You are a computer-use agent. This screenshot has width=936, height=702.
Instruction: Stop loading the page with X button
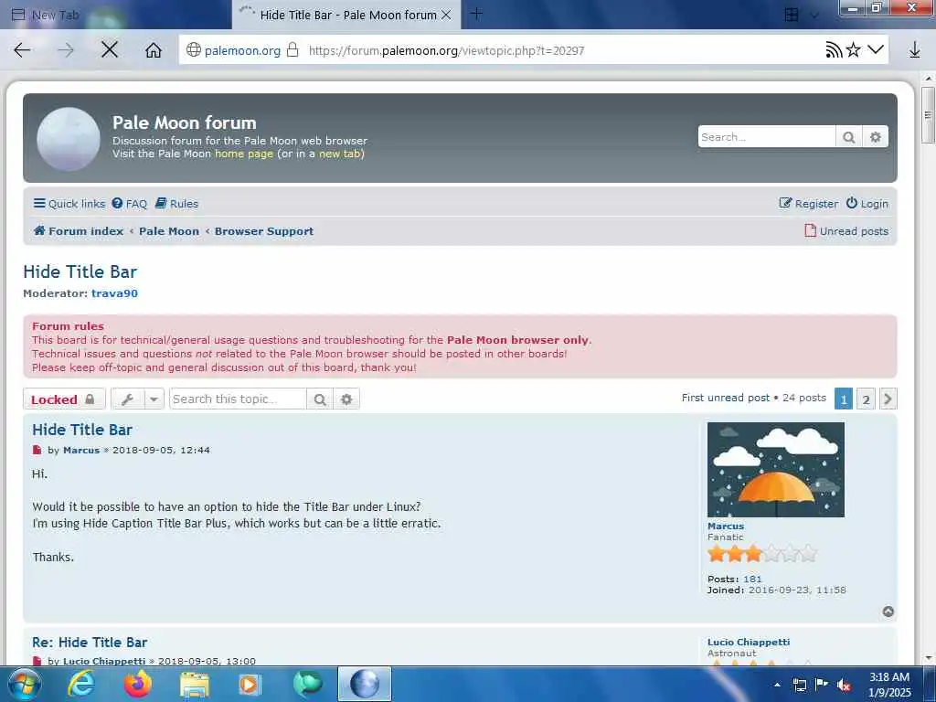tap(110, 50)
